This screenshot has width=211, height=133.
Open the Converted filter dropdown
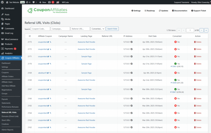(x=98, y=29)
